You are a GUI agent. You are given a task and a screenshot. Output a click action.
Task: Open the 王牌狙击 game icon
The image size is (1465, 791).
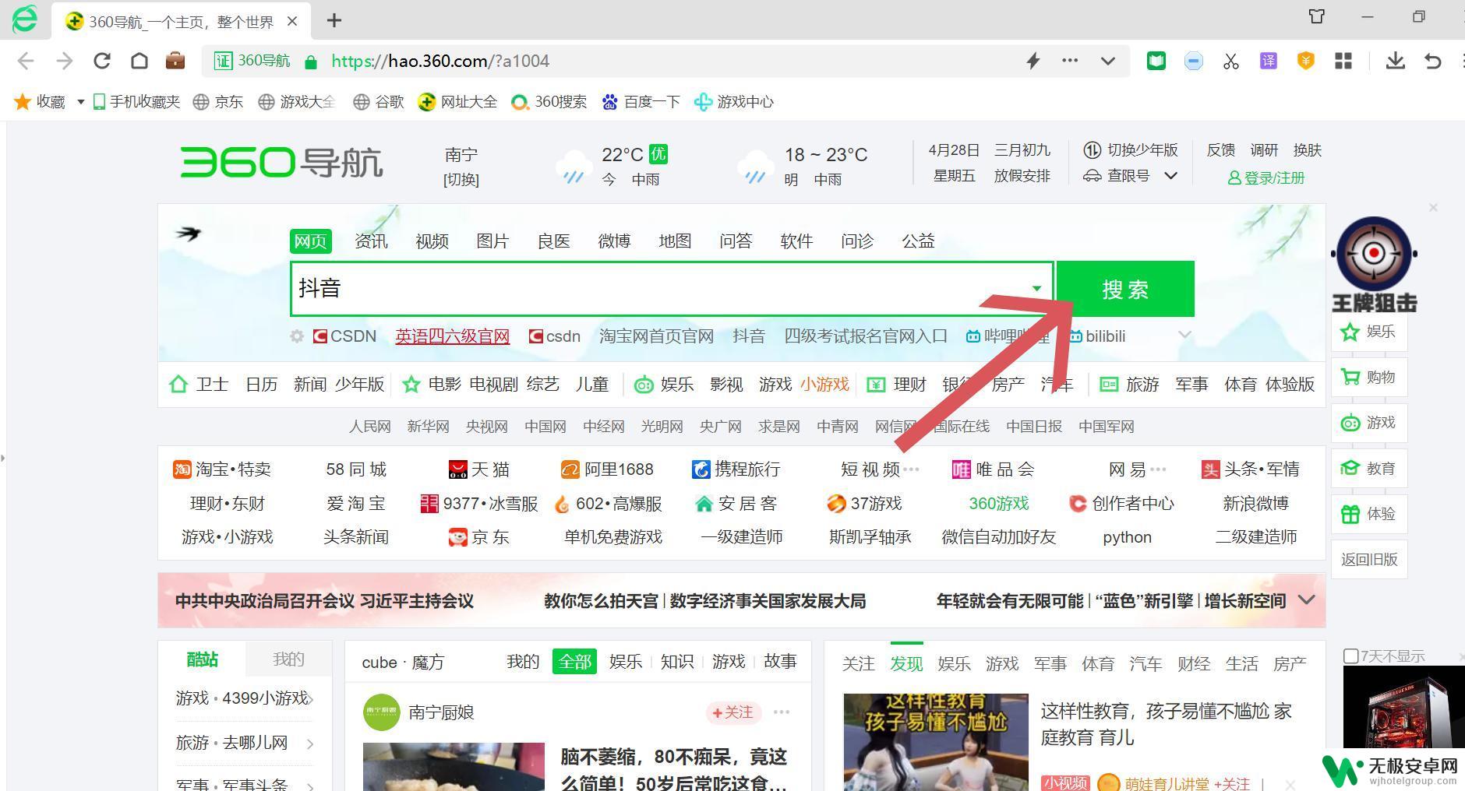[x=1374, y=265]
